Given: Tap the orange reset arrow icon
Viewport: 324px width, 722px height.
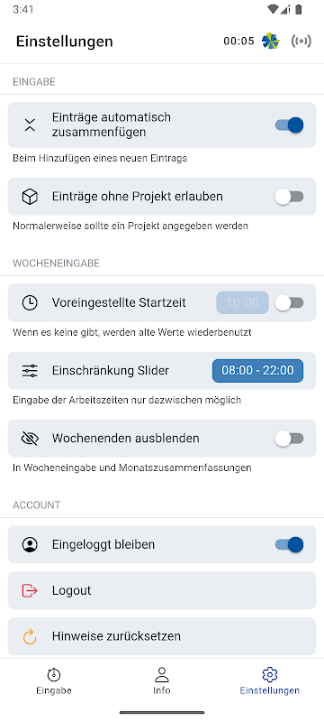Looking at the screenshot, I should [30, 636].
